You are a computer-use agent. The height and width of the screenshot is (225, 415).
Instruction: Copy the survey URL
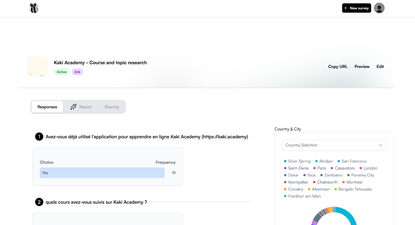(338, 67)
